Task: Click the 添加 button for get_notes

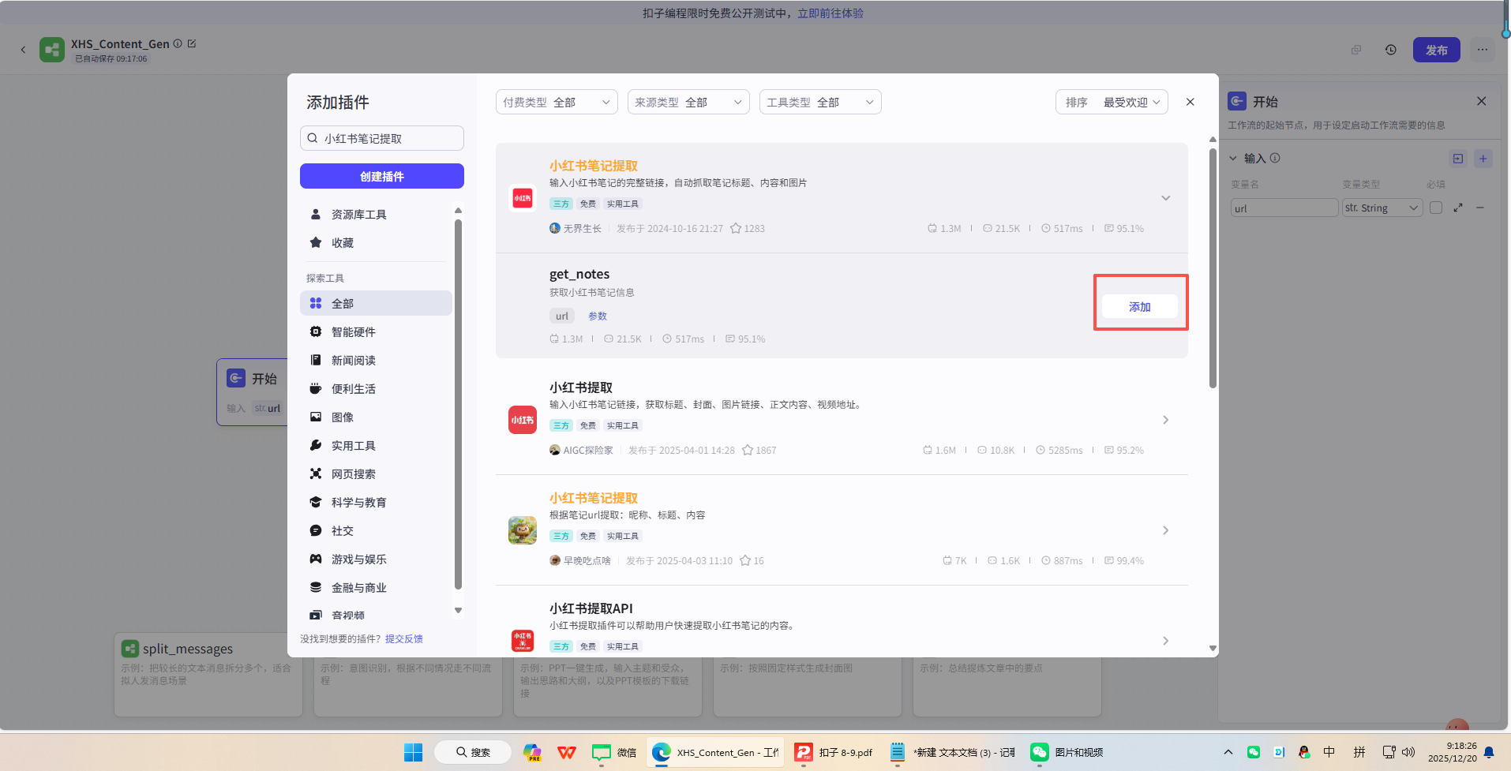Action: coord(1140,306)
